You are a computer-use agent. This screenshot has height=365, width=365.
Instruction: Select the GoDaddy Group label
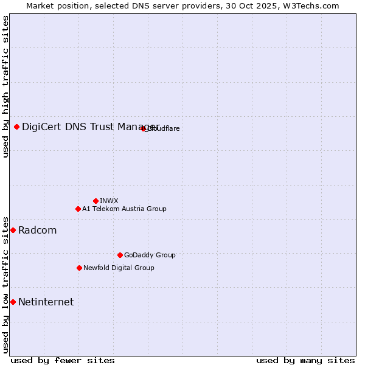click(150, 255)
